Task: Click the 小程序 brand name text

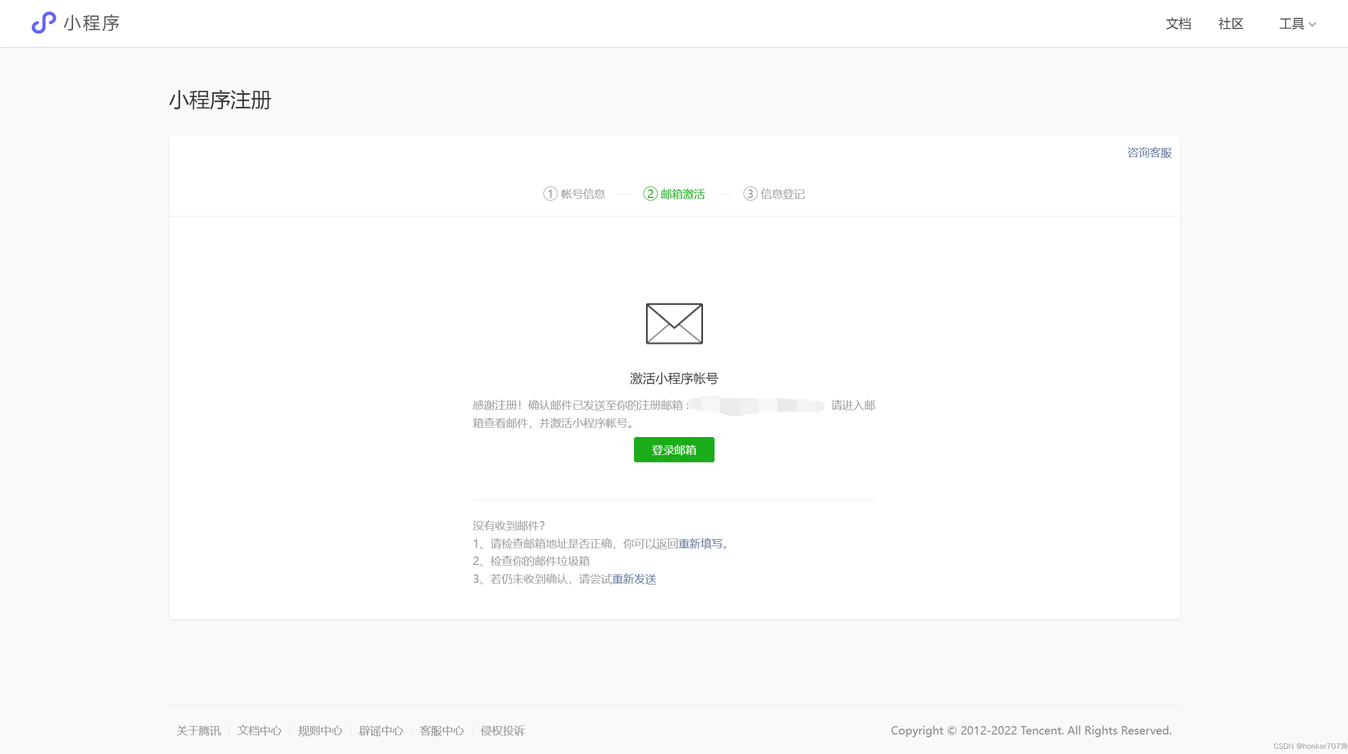Action: click(92, 23)
